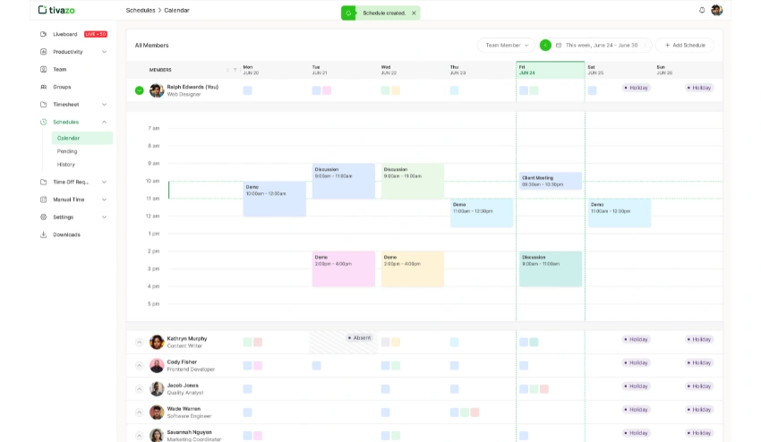Screen dimensions: 761x442
Task: Open Tuesday pink Demo 2:00pm event
Action: [x=344, y=268]
